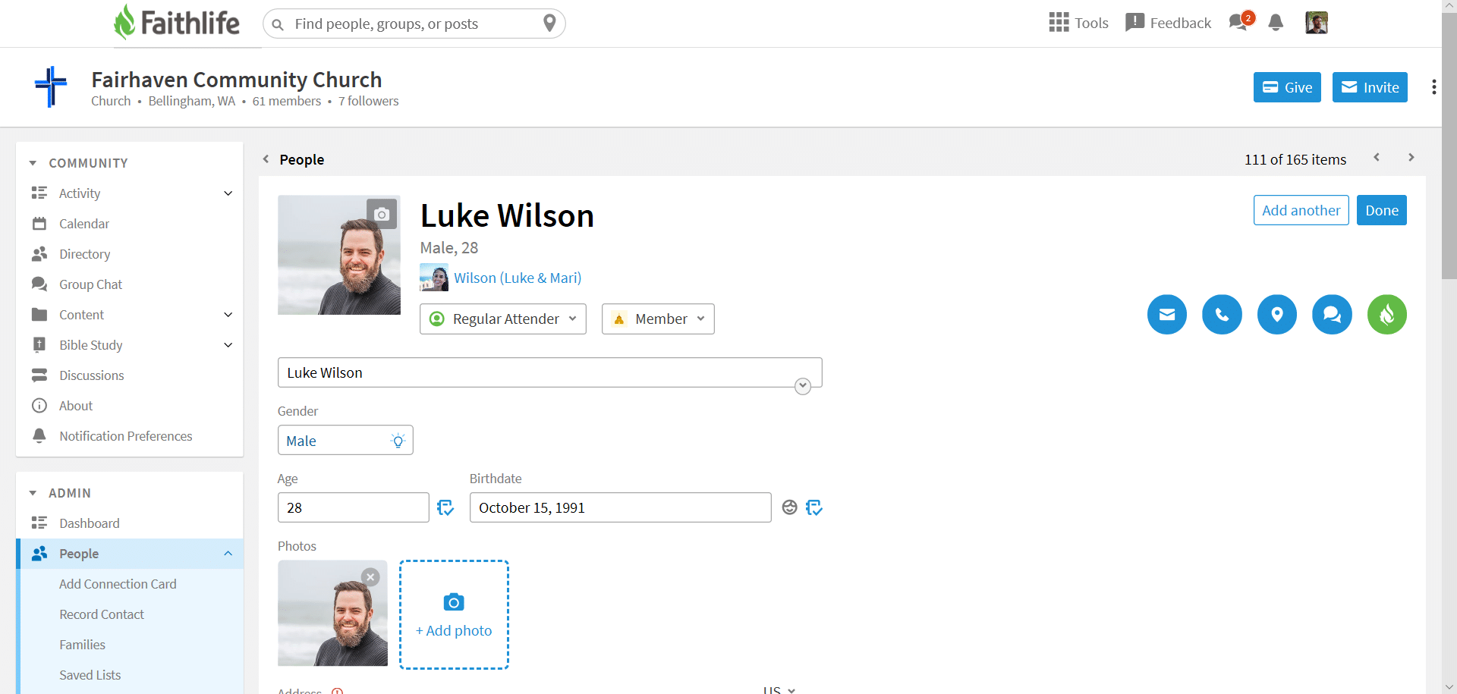Open user profile avatar
The height and width of the screenshot is (694, 1457).
click(x=1317, y=23)
